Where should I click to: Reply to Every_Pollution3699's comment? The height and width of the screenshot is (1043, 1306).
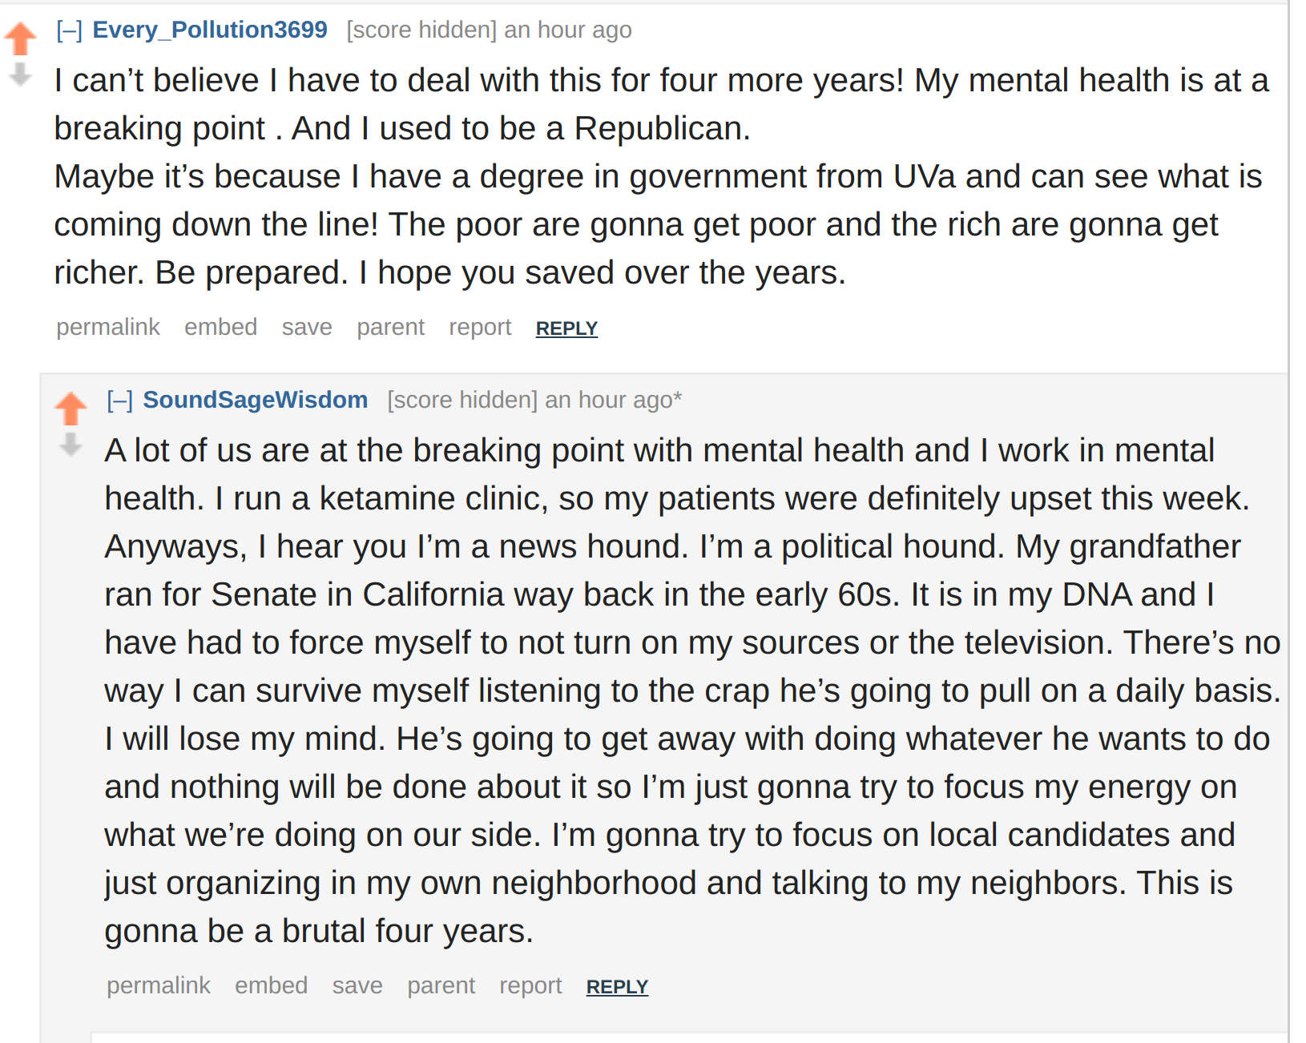pos(566,328)
